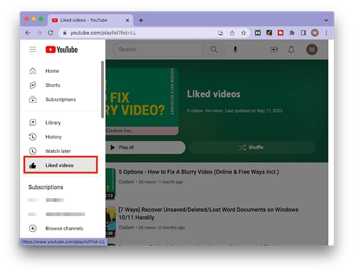354x274 pixels.
Task: Open Shorts in the sidebar
Action: [x=61, y=85]
